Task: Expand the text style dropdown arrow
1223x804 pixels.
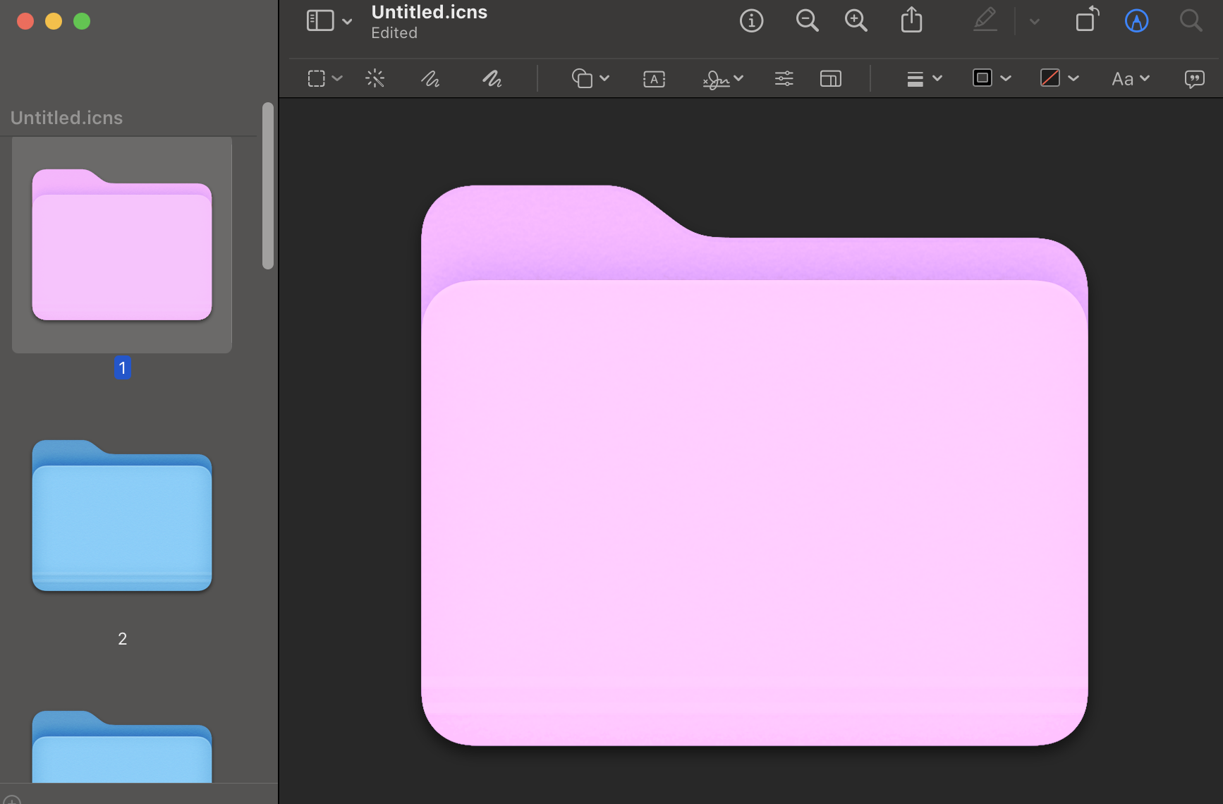Action: point(1145,78)
